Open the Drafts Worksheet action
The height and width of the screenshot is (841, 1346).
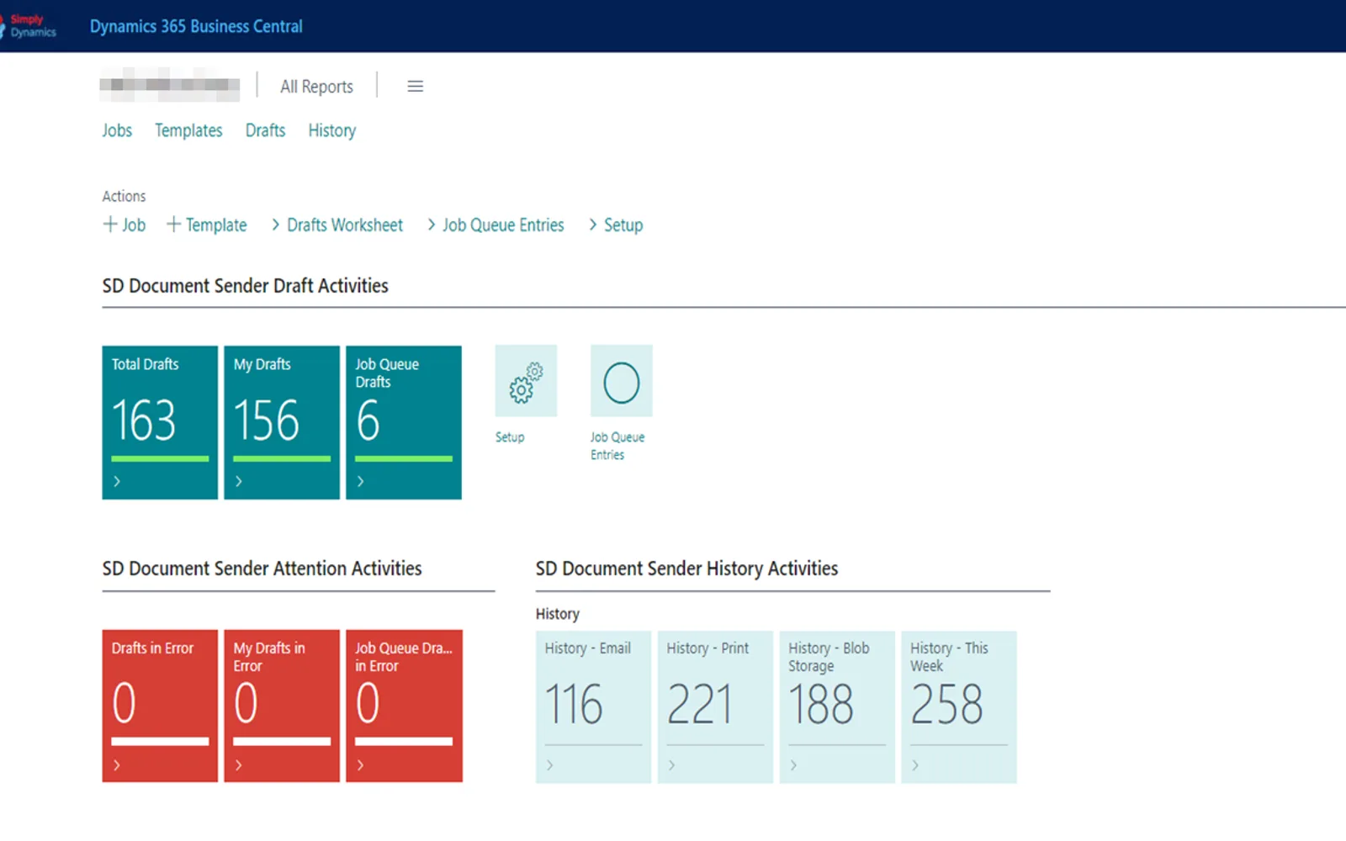(337, 225)
